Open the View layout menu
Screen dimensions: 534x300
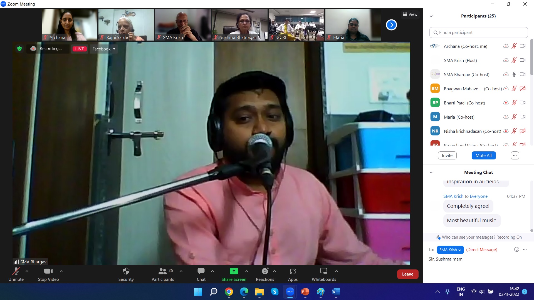[410, 14]
